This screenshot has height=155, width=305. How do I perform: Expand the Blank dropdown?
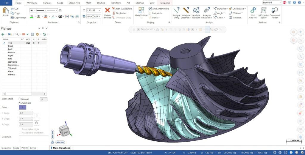coord(159,18)
